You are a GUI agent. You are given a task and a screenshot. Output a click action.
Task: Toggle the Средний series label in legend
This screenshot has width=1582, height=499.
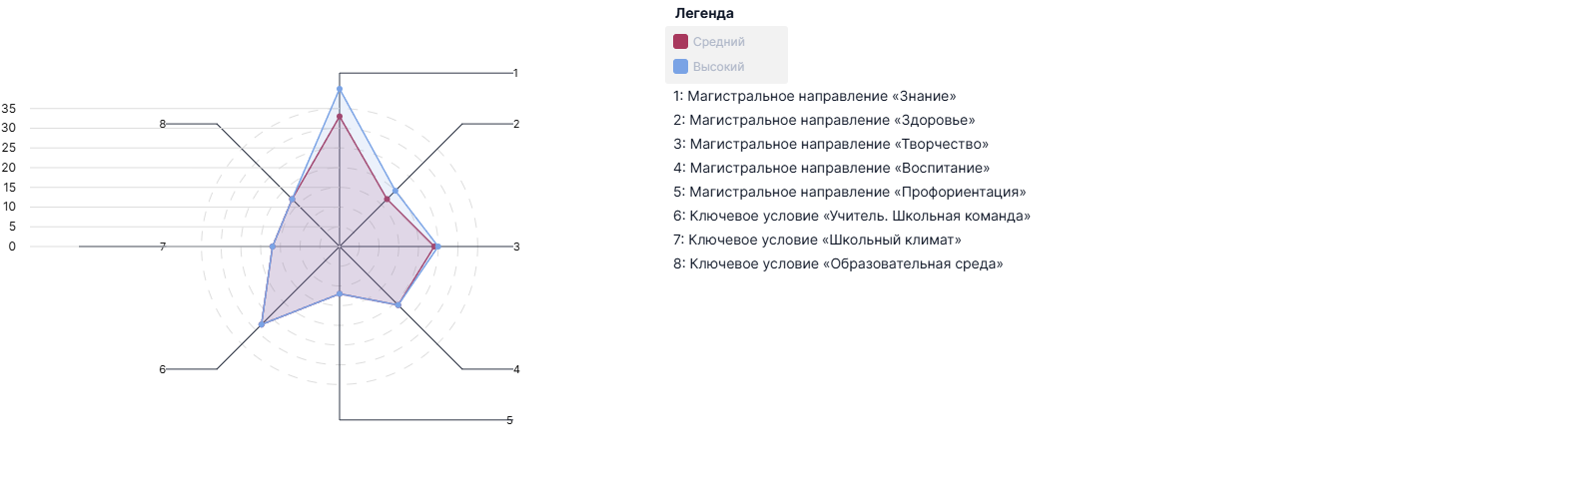pyautogui.click(x=719, y=42)
